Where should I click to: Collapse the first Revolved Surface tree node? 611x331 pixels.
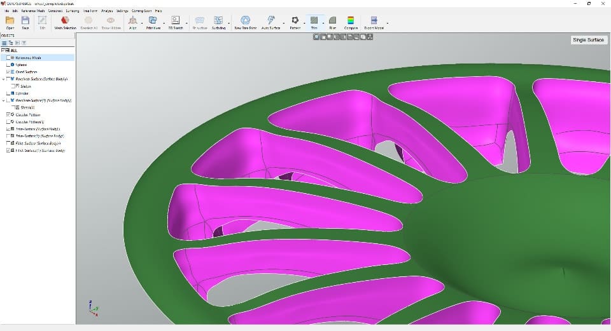click(4, 79)
